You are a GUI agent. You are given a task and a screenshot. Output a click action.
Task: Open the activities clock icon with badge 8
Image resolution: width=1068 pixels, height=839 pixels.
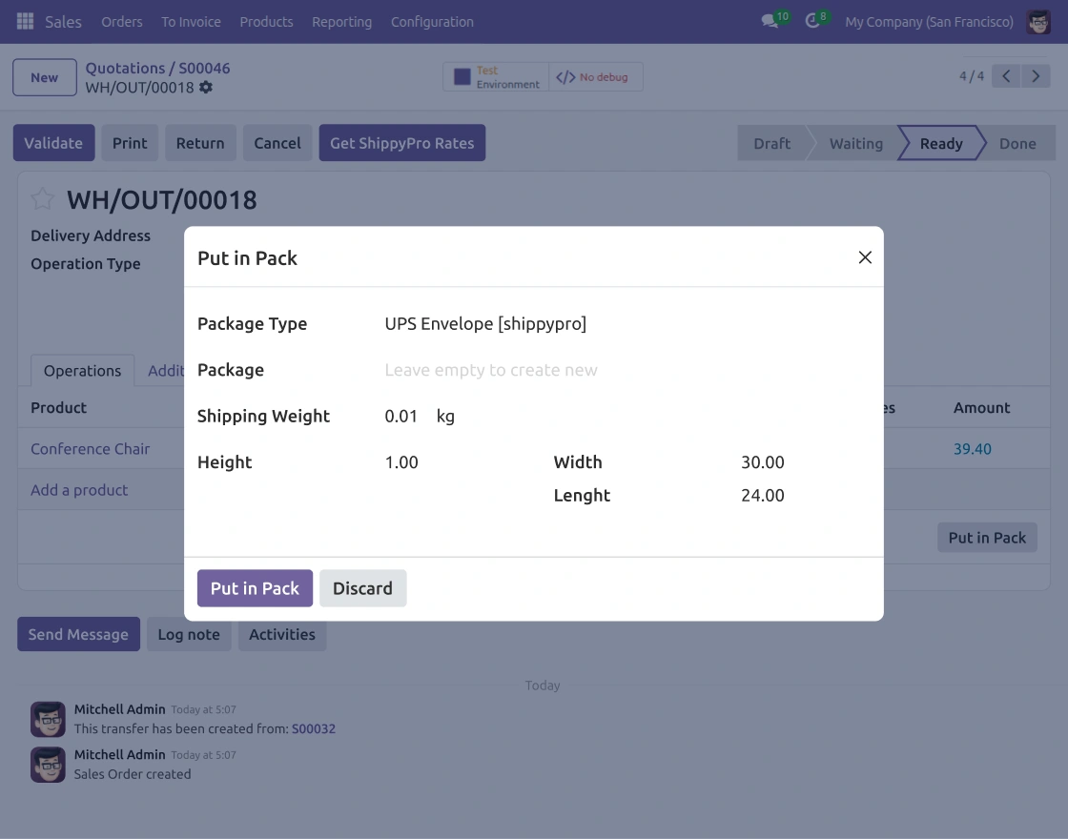pyautogui.click(x=812, y=21)
